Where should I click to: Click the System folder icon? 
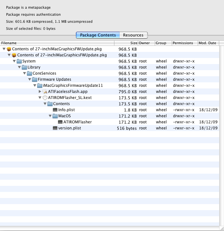[x=19, y=61]
